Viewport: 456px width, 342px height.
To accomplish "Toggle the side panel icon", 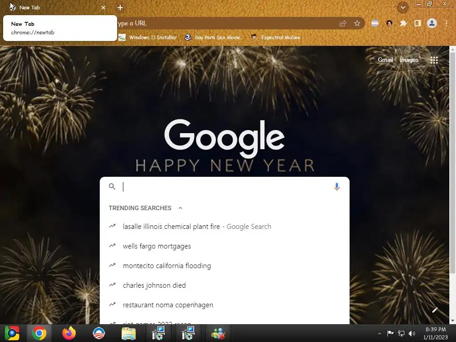I will point(417,23).
